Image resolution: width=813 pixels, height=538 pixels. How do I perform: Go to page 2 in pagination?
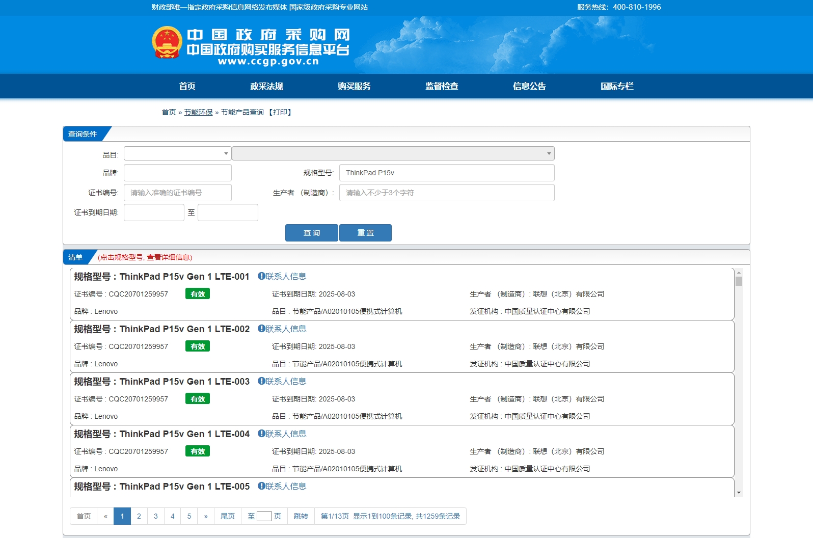coord(139,516)
